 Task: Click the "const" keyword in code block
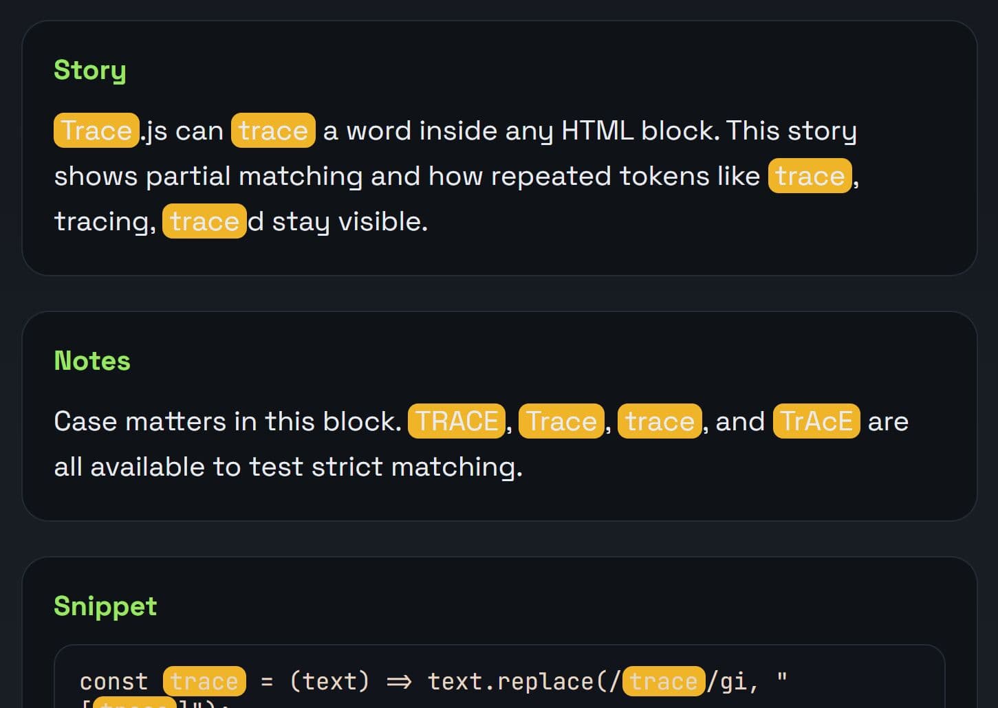click(x=114, y=681)
